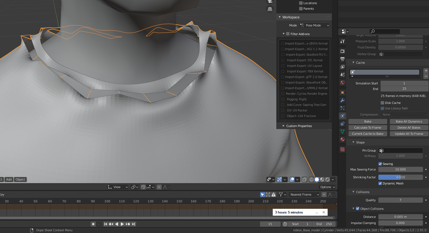Image resolution: width=429 pixels, height=233 pixels.
Task: Enable Material Preview shading in the viewport
Action: 322,179
